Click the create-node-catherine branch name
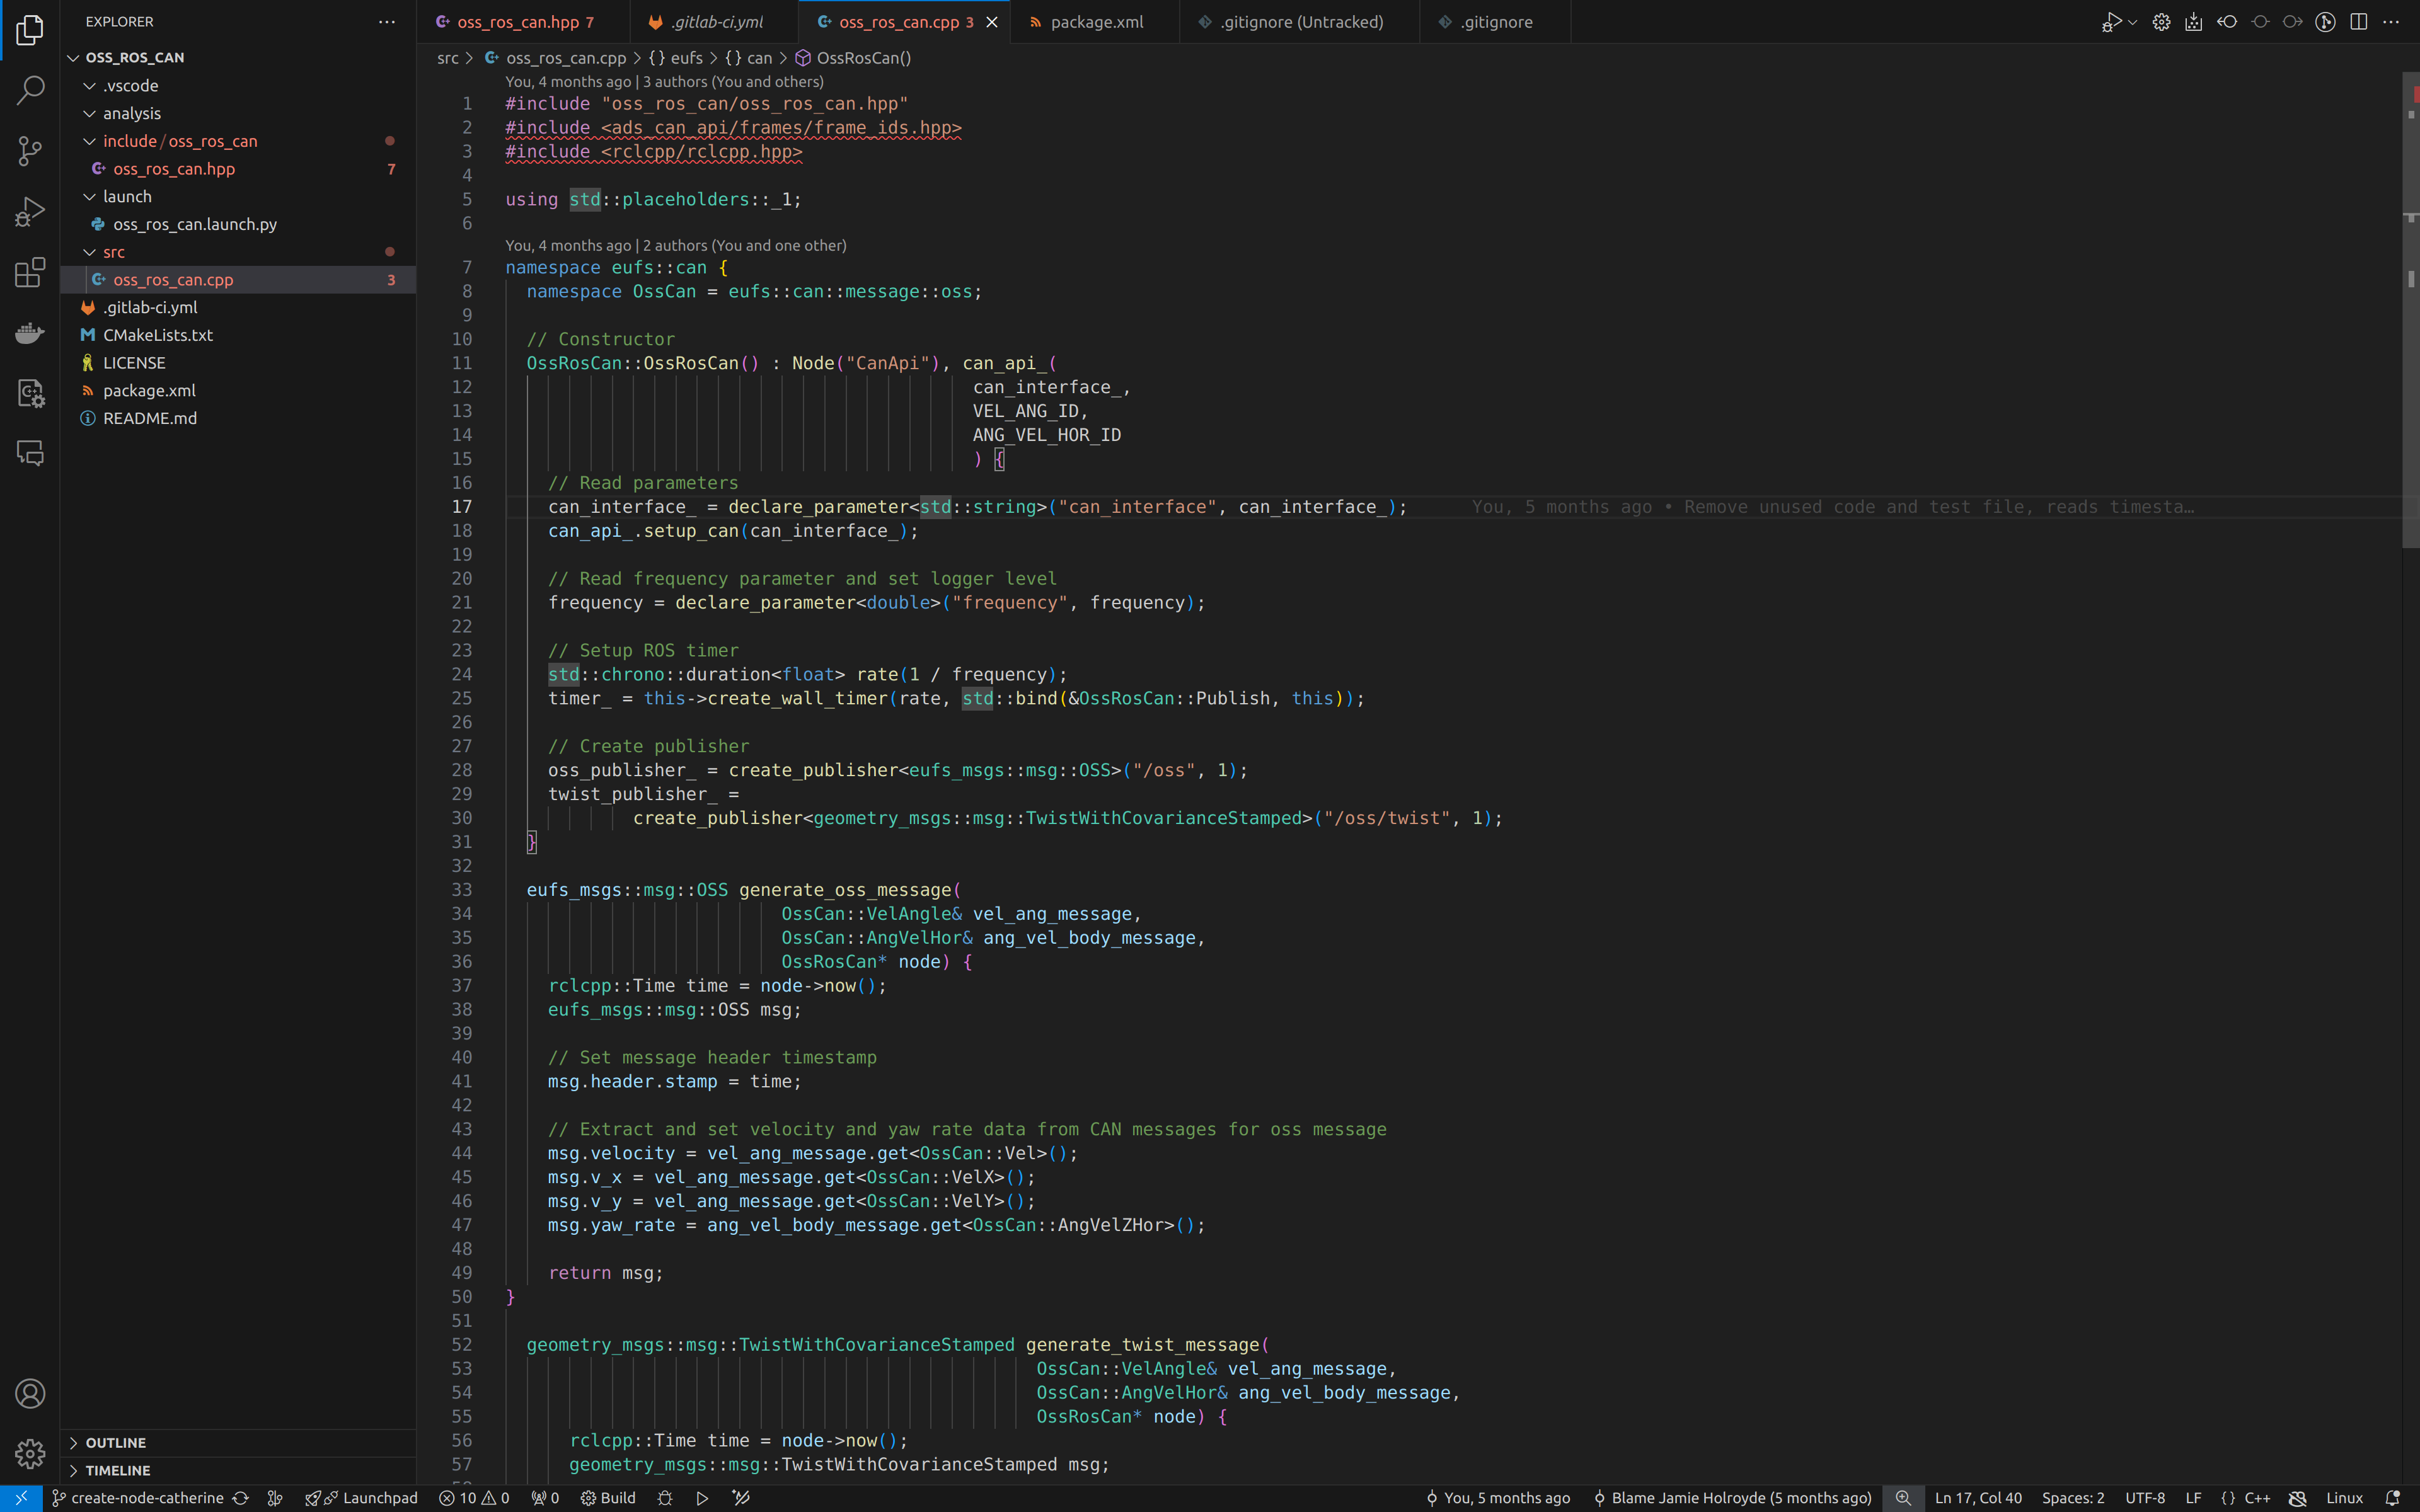 pyautogui.click(x=146, y=1497)
